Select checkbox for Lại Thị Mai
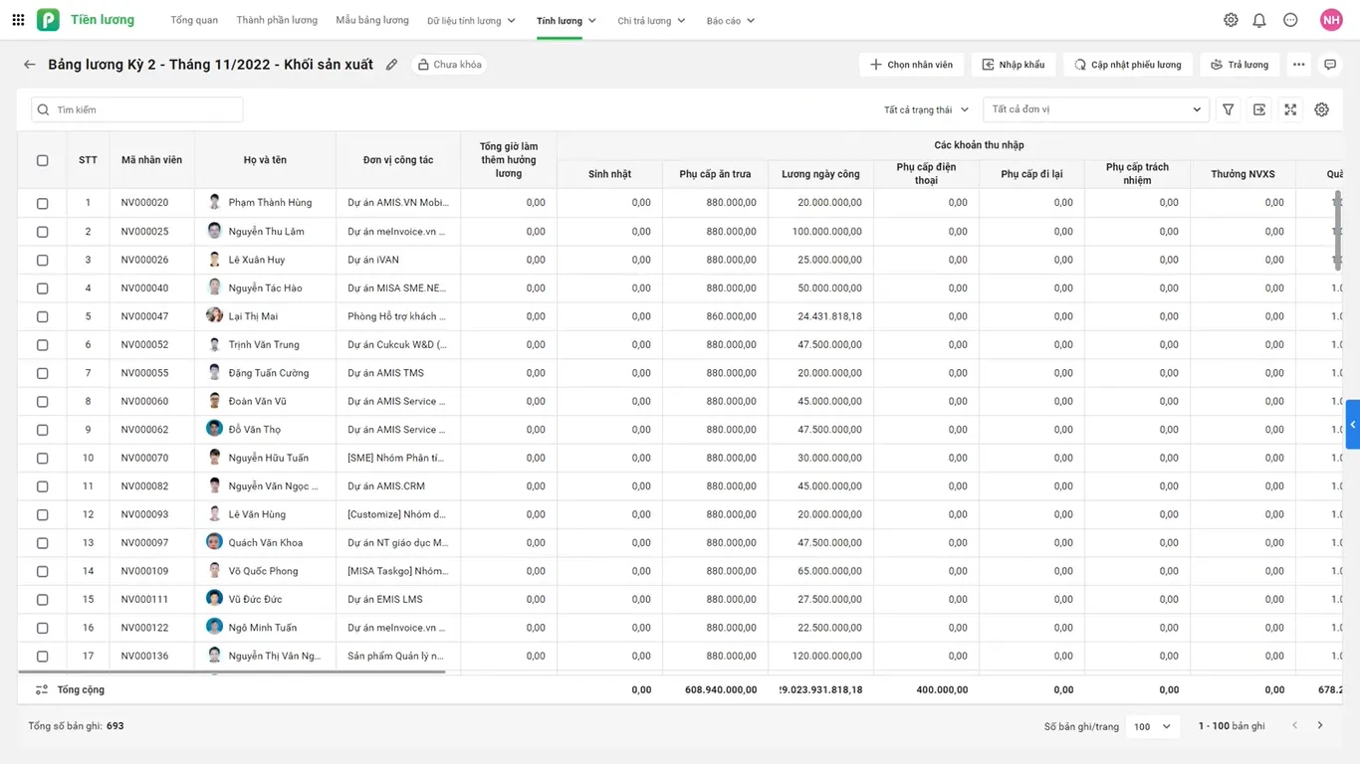The image size is (1360, 764). [x=42, y=316]
